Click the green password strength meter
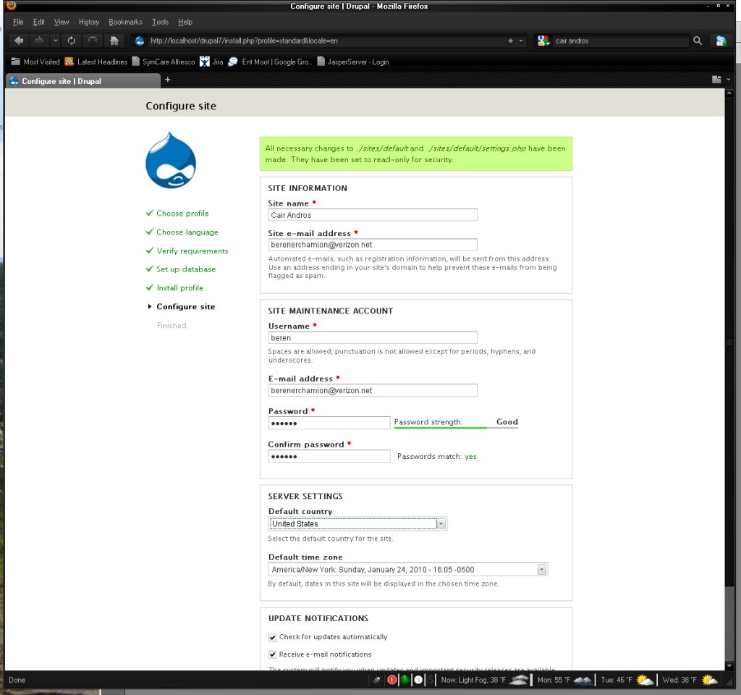This screenshot has width=741, height=695. (x=441, y=426)
